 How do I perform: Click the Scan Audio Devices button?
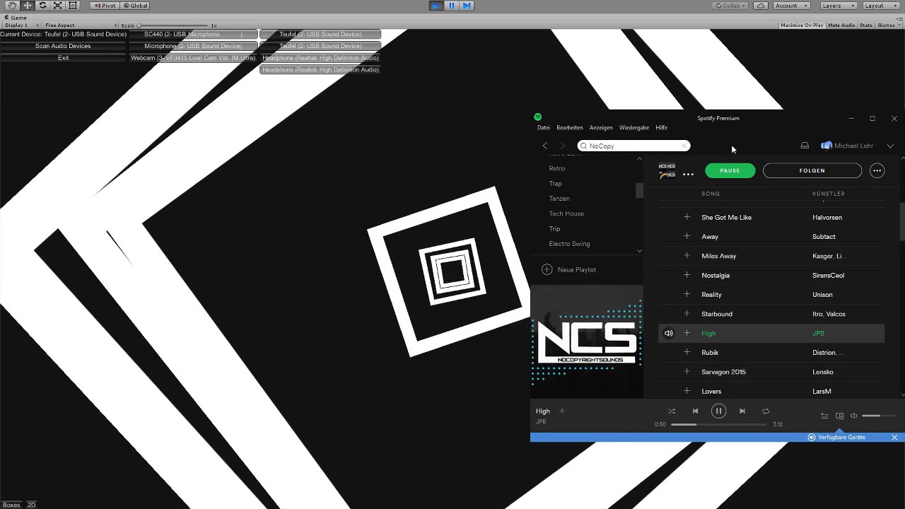63,46
